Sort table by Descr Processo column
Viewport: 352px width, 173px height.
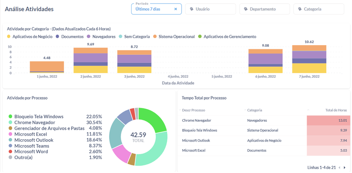[x=193, y=110]
